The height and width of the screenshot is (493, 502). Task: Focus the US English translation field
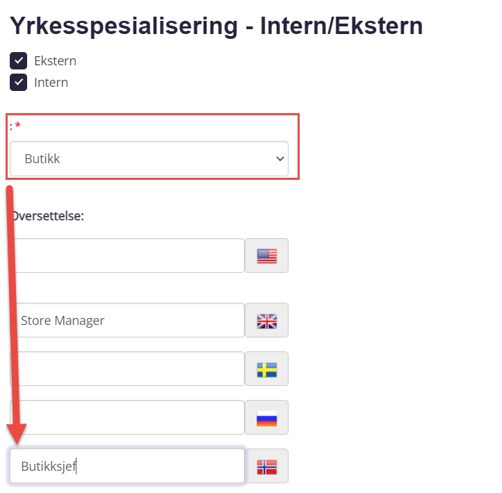click(127, 256)
